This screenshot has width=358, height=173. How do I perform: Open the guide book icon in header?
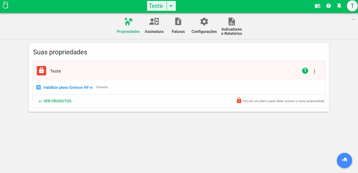[317, 6]
